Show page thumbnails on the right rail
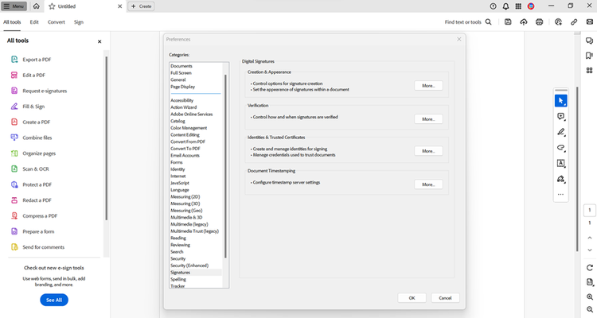 click(589, 71)
